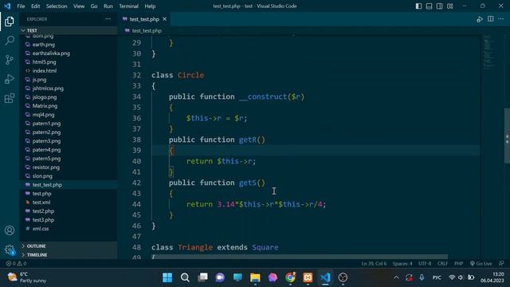Screen dimensions: 510x287
Task: Open patern3.png in the explorer
Action: tap(46, 141)
